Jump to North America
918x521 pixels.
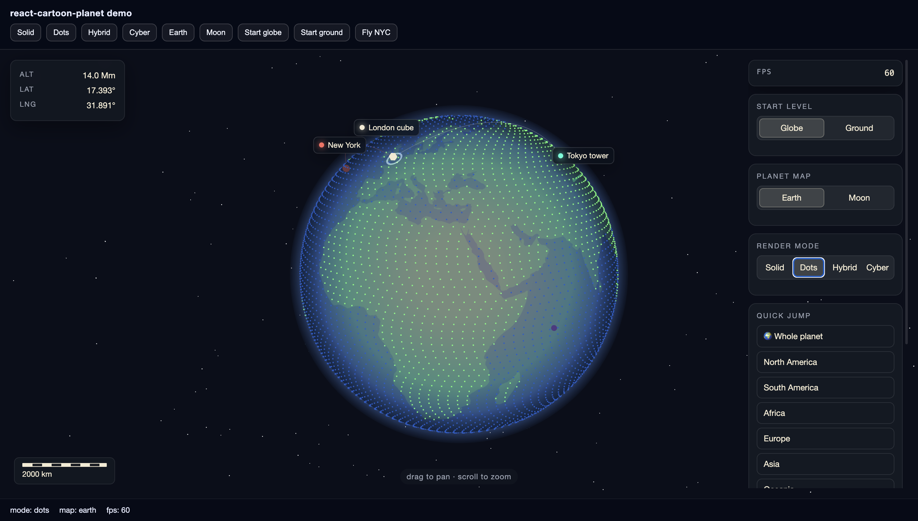(825, 362)
